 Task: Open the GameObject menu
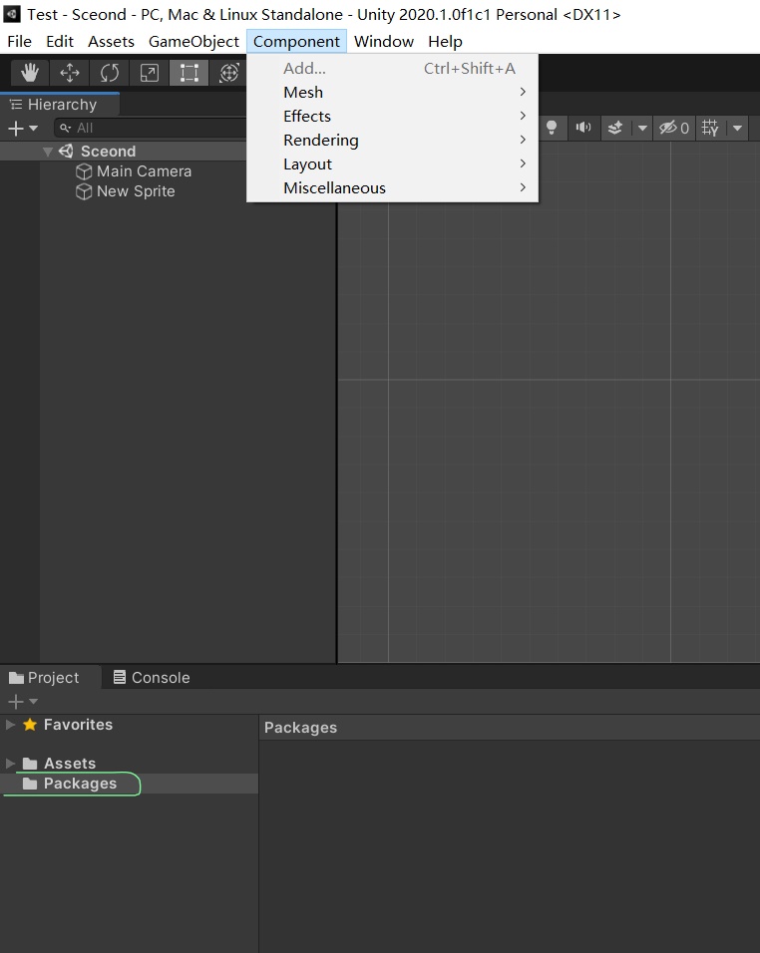[193, 41]
